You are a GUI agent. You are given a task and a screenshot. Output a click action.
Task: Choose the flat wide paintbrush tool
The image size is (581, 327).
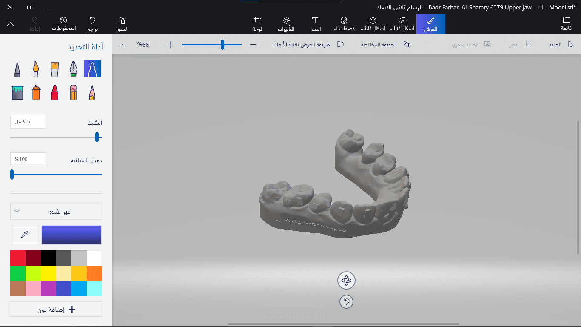(x=54, y=69)
